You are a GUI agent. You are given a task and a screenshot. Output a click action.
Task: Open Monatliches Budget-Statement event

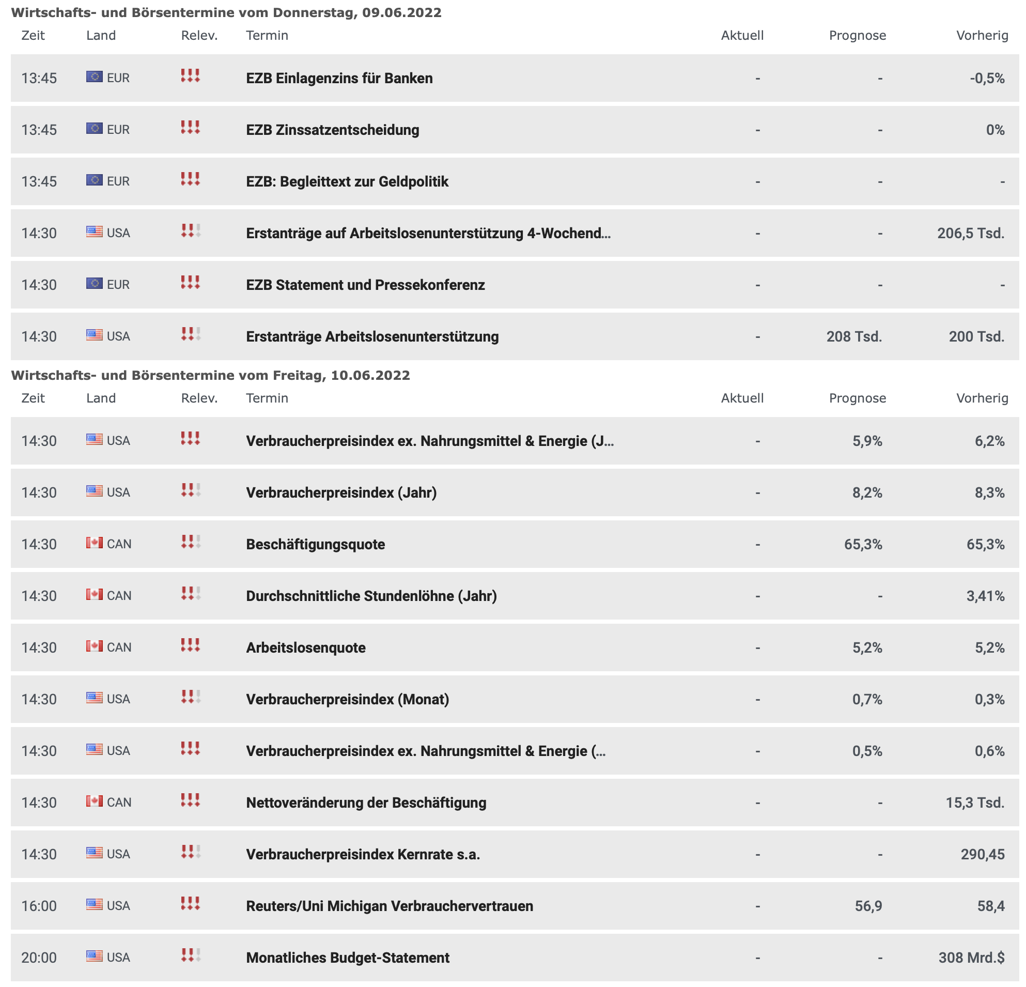(348, 958)
